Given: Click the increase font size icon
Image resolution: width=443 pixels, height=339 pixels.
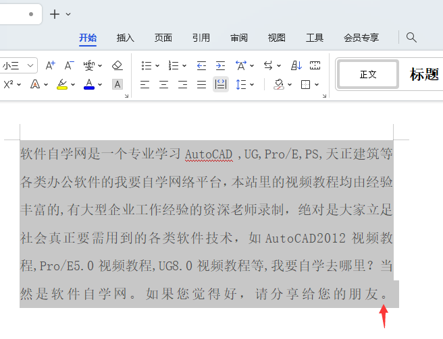Looking at the screenshot, I should pos(51,65).
